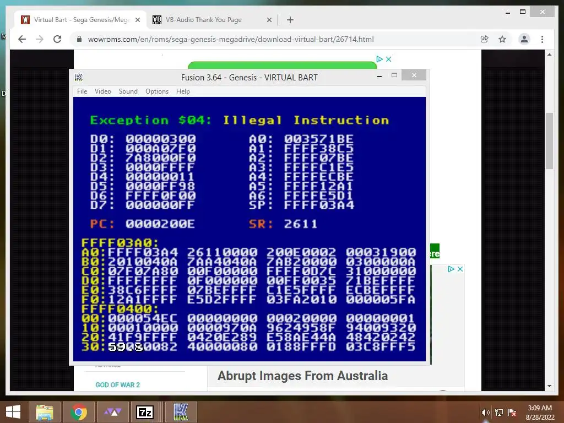564x423 pixels.
Task: Maximize the Chrome window
Action: pos(523,12)
